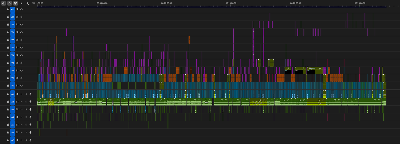The image size is (400, 144).
Task: Mute audio track A2
Action: pyautogui.click(x=22, y=102)
